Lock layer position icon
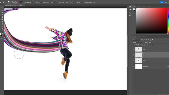Image resolution: width=169 pixels, height=95 pixels. click(140, 45)
